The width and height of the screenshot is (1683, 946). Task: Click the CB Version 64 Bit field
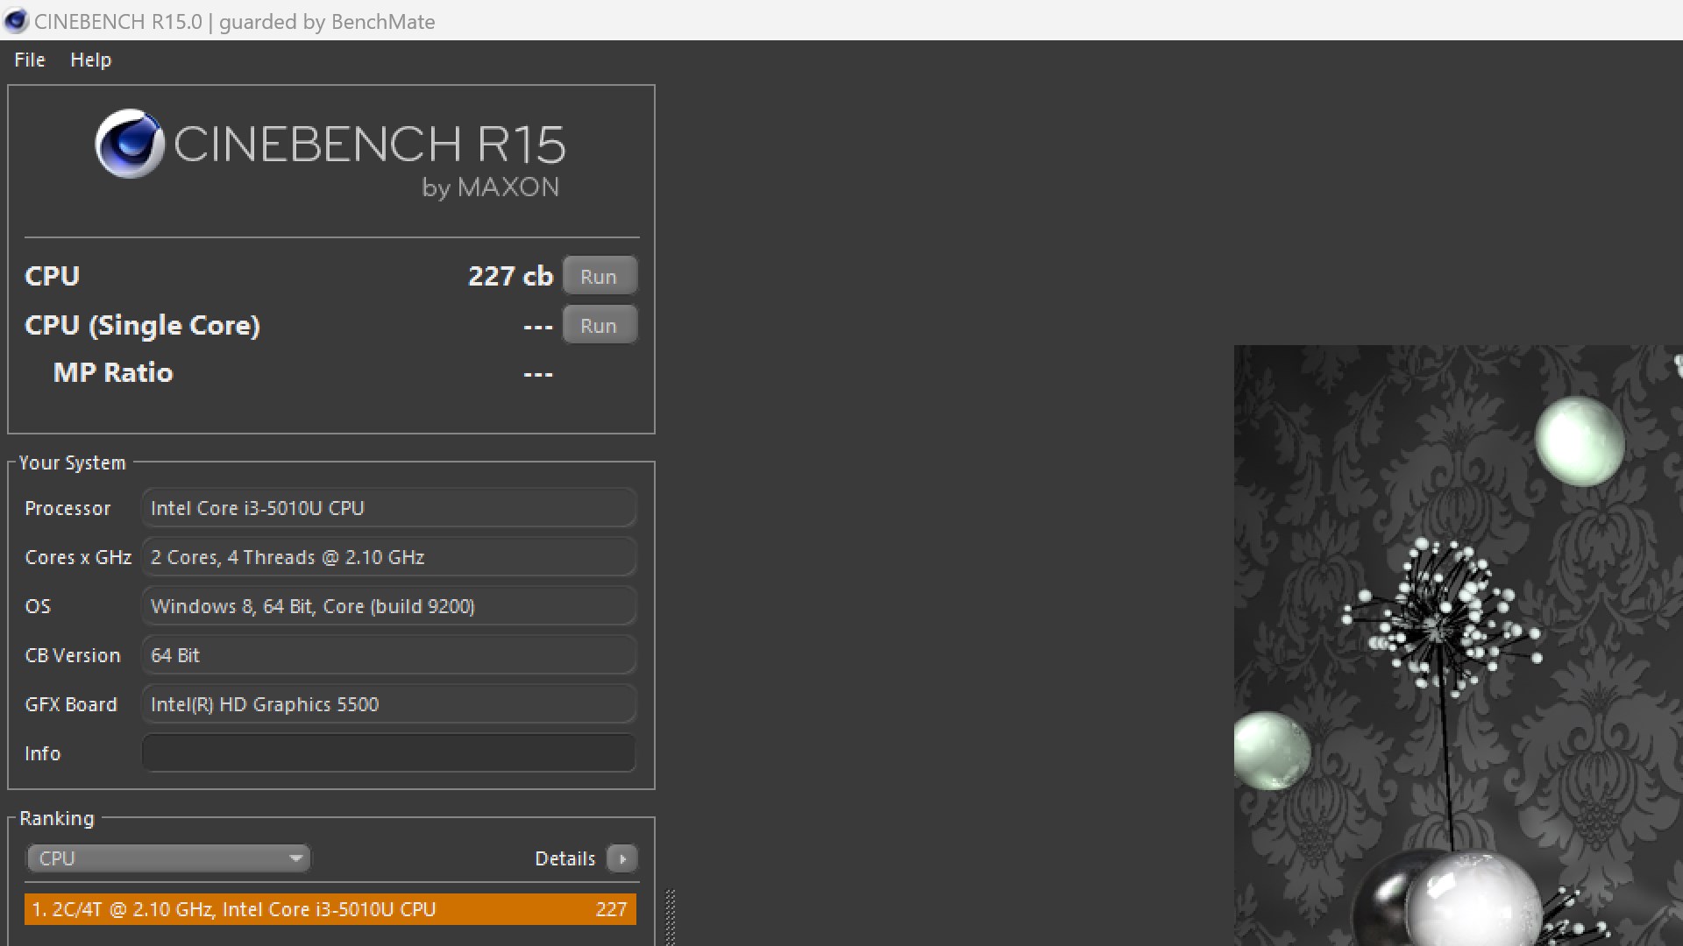(388, 655)
